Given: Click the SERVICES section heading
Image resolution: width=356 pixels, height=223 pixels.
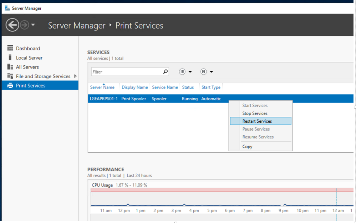Looking at the screenshot, I should pos(98,52).
